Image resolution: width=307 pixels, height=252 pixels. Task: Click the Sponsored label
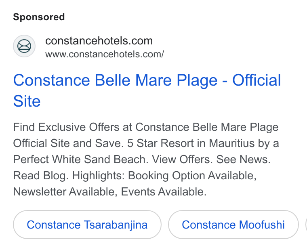(x=39, y=17)
